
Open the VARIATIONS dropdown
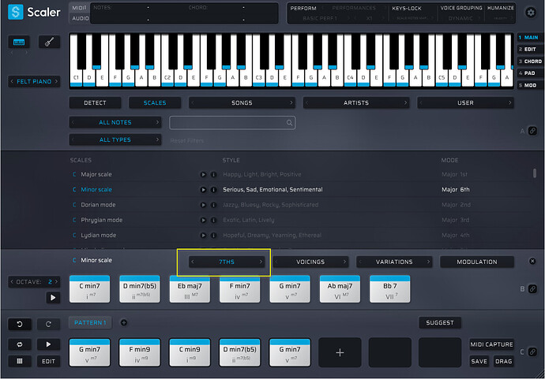(x=394, y=262)
